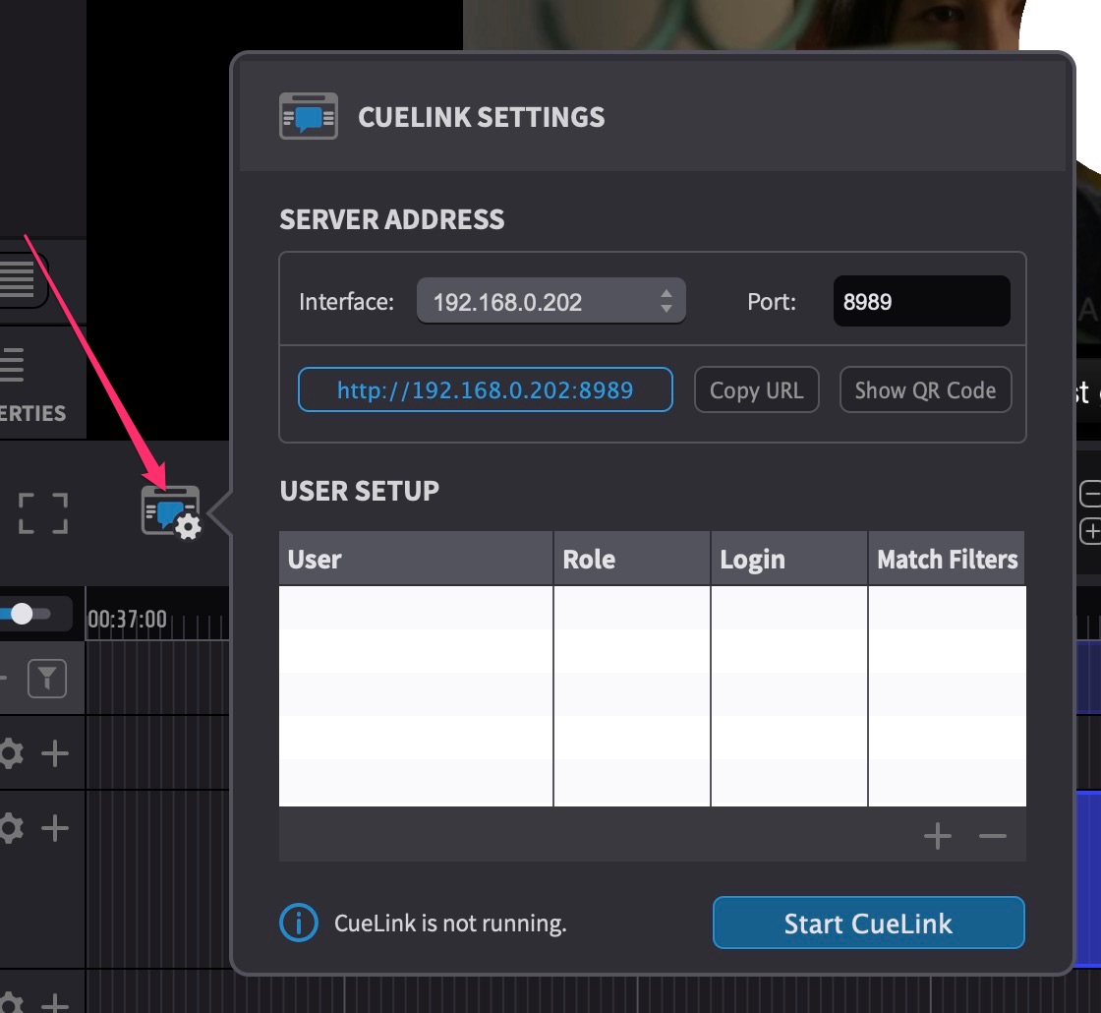
Task: Click the Port field showing 8989
Action: click(x=921, y=301)
